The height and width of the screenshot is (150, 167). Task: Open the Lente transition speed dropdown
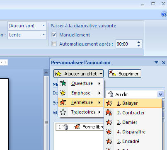(x=44, y=34)
